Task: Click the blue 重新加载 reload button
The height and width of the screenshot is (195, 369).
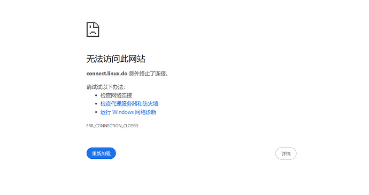Action: (x=101, y=153)
